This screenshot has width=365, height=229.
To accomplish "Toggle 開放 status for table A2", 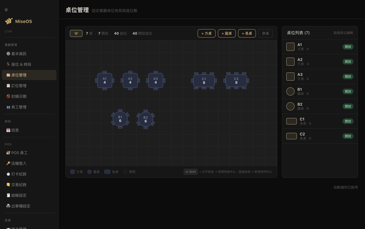I will (x=348, y=62).
